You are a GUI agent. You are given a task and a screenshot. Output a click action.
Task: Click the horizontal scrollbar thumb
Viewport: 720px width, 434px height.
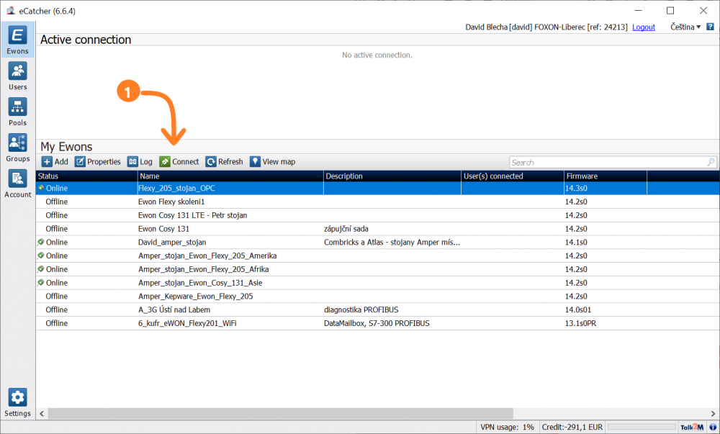click(x=281, y=413)
